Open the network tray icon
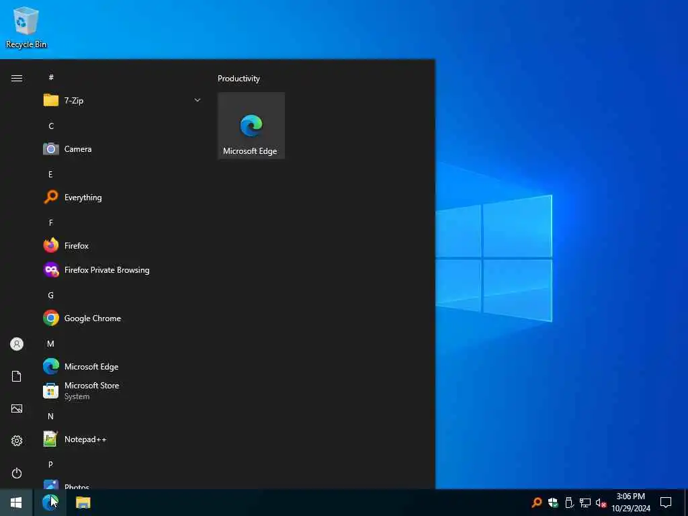688x516 pixels. pyautogui.click(x=585, y=503)
